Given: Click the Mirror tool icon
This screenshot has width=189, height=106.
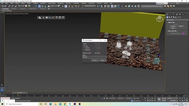Looking at the screenshot, I should click(98, 6).
